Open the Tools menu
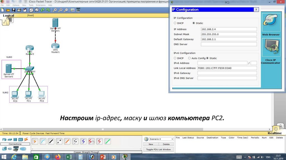 [x=31, y=5]
